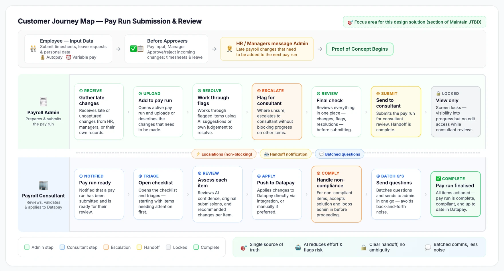The height and width of the screenshot is (271, 504).
Task: Click the Customer Journey Map title text
Action: click(x=110, y=21)
